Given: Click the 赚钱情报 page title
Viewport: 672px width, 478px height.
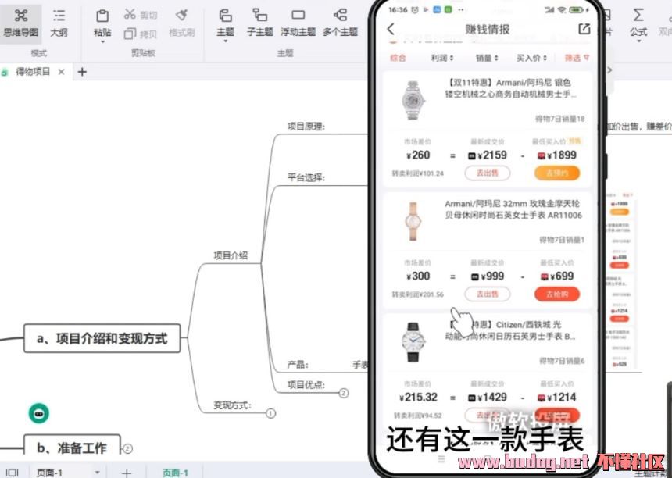Looking at the screenshot, I should coord(488,29).
